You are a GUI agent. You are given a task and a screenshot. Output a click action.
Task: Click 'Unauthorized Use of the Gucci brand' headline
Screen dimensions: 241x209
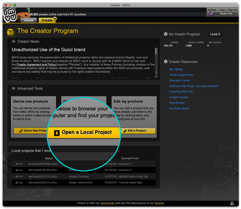point(48,50)
